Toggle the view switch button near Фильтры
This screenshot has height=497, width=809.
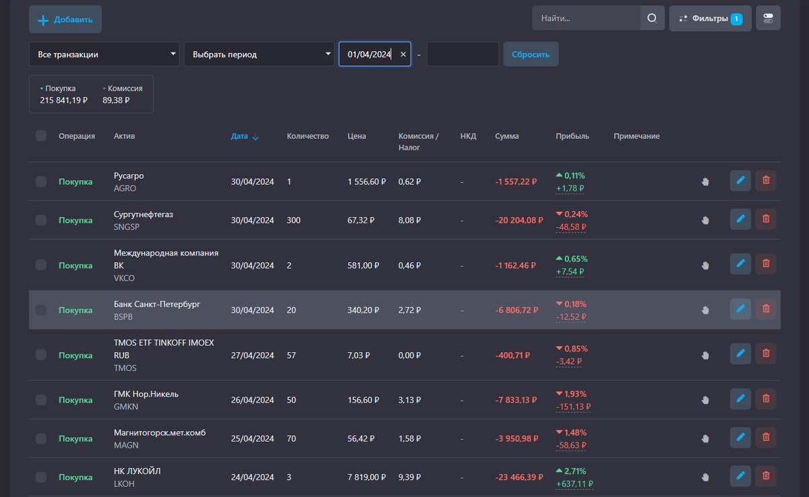tap(769, 18)
